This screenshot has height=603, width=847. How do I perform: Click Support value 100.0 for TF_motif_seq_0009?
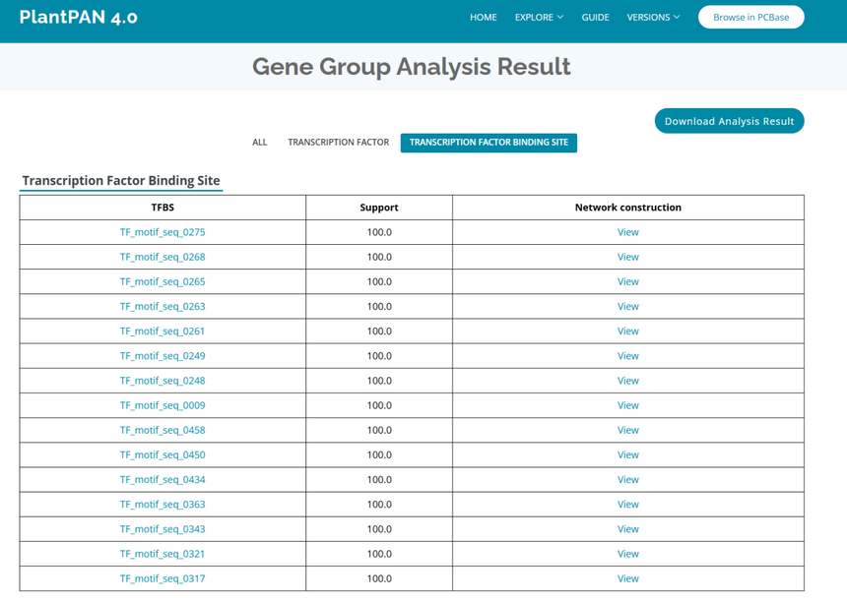point(379,405)
